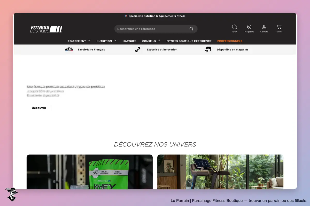
Task: Click the Découvrir button
Action: (x=39, y=108)
